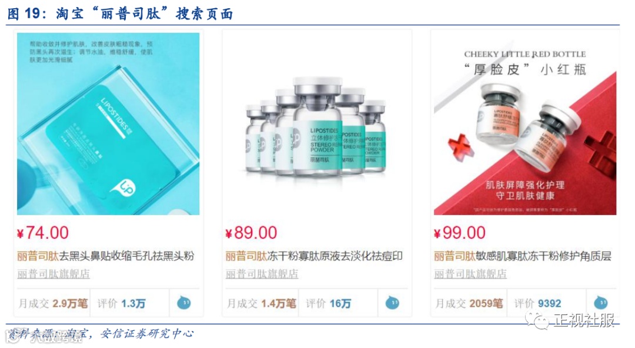Visit 丽普司肽旗舰店 under ¥89.00 item
Image resolution: width=635 pixels, height=348 pixels.
click(262, 275)
